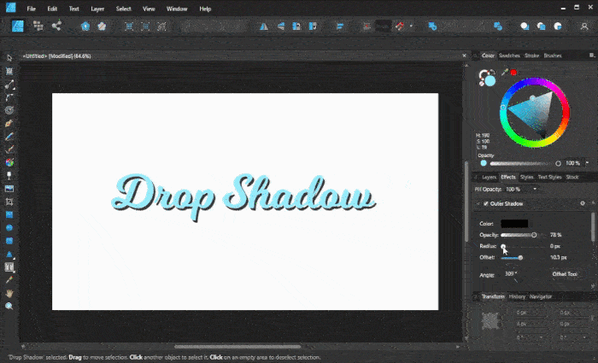Click the shadow Opacity slider handle

click(x=534, y=235)
